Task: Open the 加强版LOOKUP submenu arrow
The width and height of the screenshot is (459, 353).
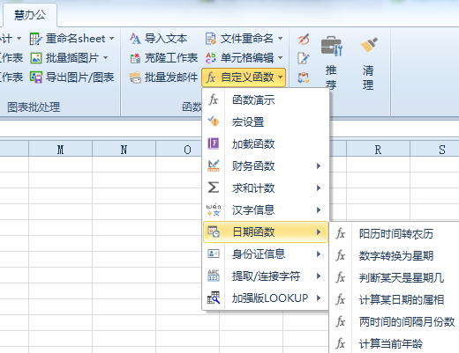Action: pyautogui.click(x=319, y=298)
